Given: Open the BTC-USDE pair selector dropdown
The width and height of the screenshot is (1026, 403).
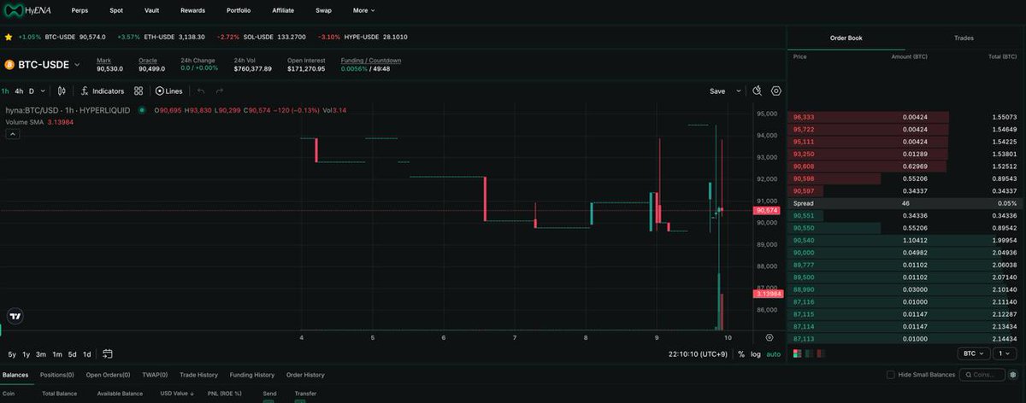Looking at the screenshot, I should pyautogui.click(x=77, y=65).
